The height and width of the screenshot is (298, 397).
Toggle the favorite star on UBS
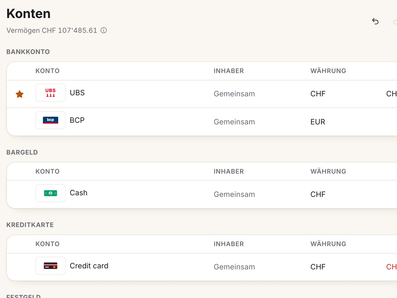tap(20, 94)
